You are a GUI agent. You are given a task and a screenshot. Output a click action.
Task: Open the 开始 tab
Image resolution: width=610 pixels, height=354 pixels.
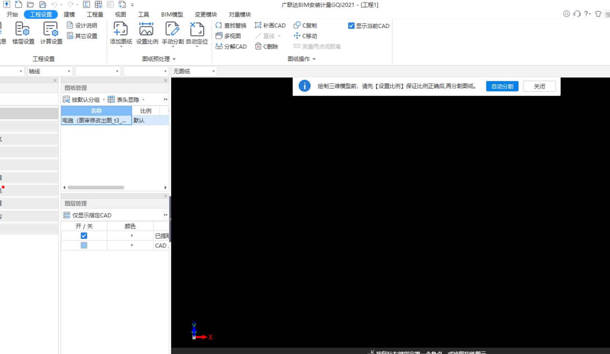click(12, 14)
